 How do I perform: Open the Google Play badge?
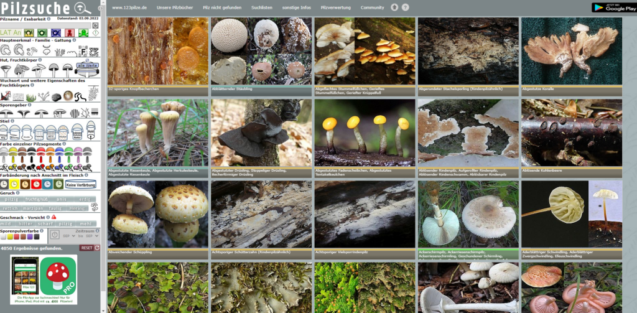(x=613, y=7)
